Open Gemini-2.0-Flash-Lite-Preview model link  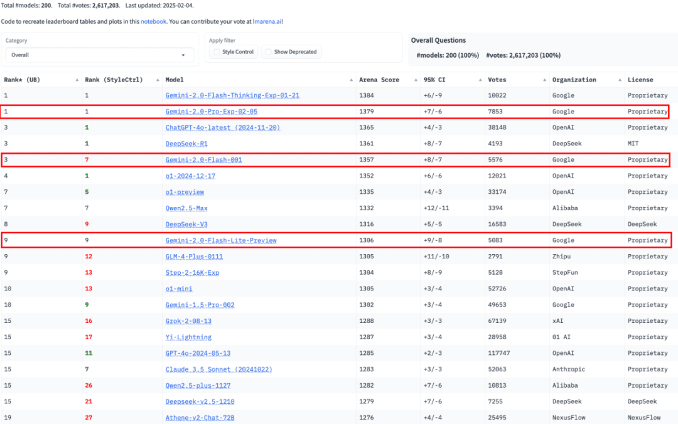point(221,240)
